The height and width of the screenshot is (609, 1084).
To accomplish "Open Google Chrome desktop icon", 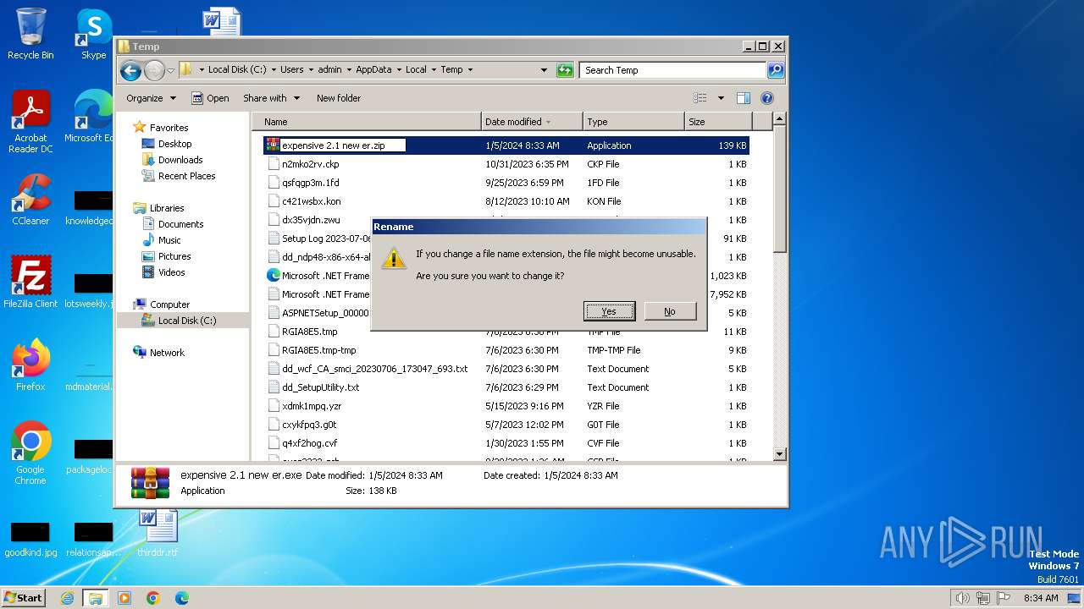I will click(x=30, y=453).
